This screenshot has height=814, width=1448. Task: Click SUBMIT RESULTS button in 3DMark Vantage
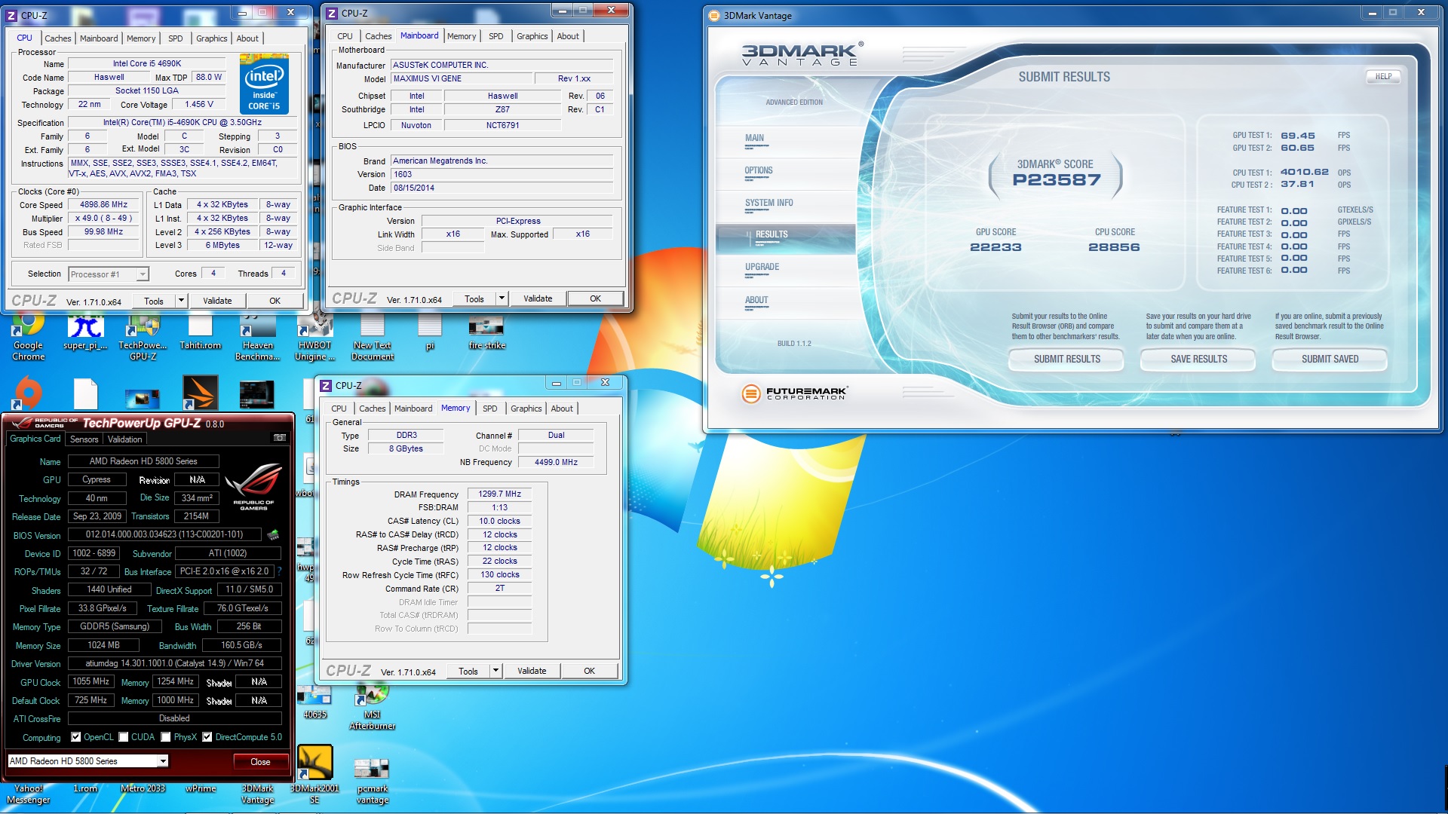click(x=1066, y=360)
